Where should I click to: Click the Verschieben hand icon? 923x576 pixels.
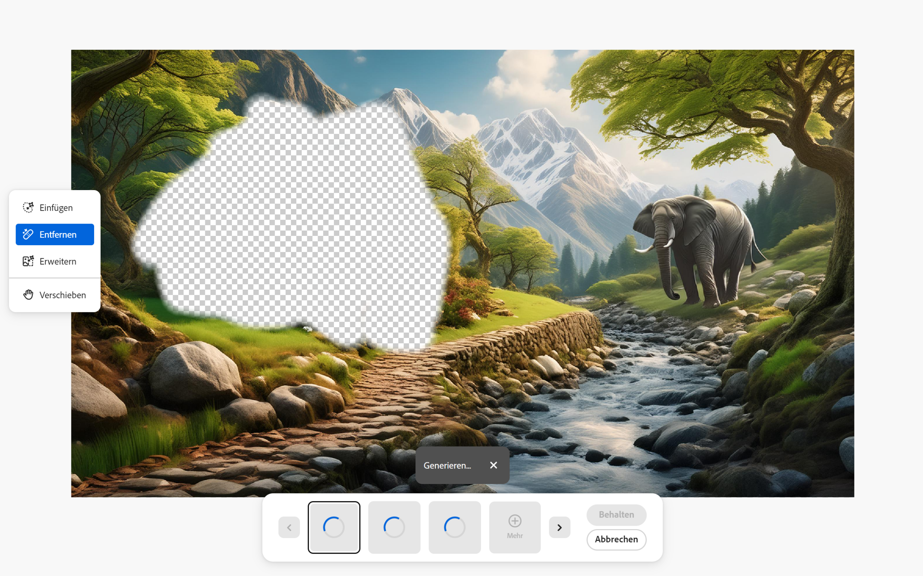[x=28, y=294]
